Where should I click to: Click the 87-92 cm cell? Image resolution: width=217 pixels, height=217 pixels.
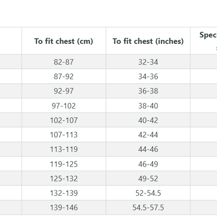(x=64, y=76)
